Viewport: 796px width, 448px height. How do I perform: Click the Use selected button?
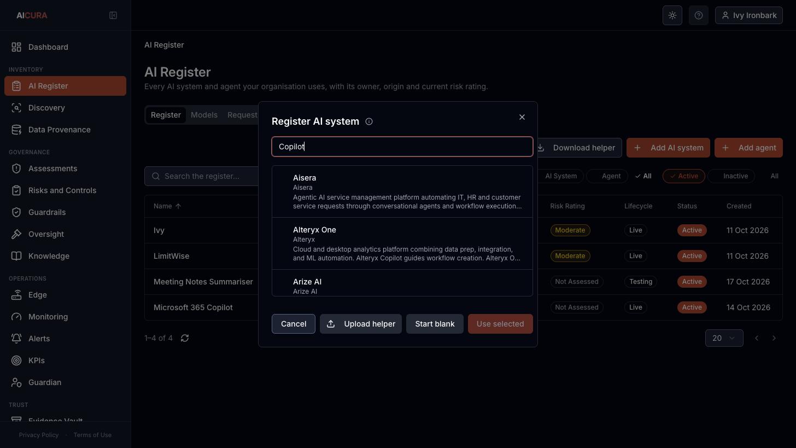click(500, 324)
